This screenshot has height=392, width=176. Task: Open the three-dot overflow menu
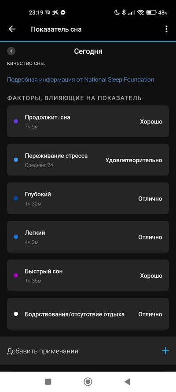coord(166,29)
